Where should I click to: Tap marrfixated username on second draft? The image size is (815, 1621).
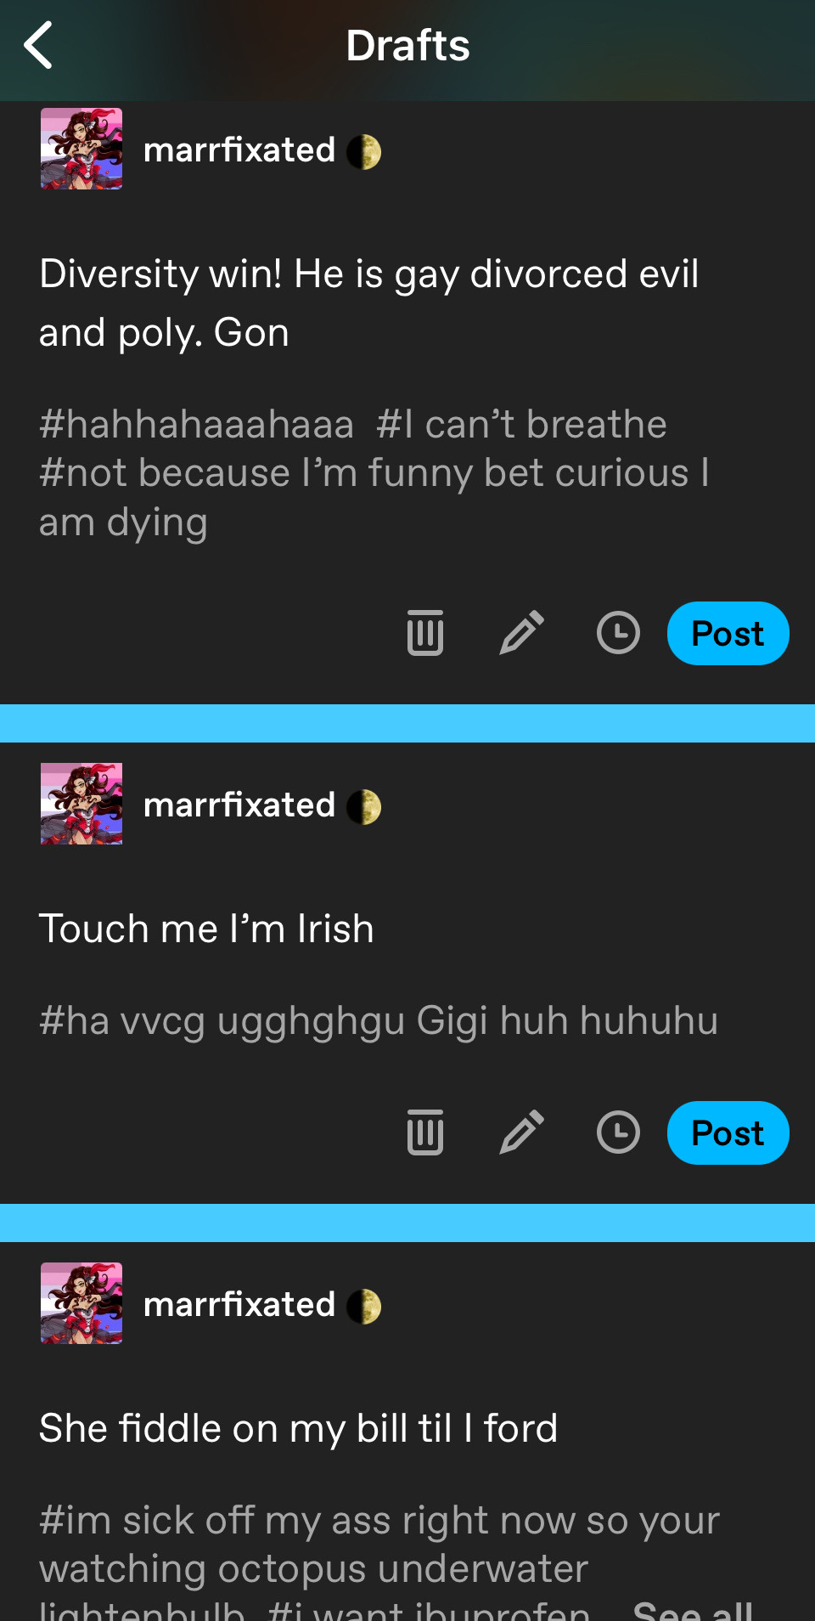tap(239, 805)
